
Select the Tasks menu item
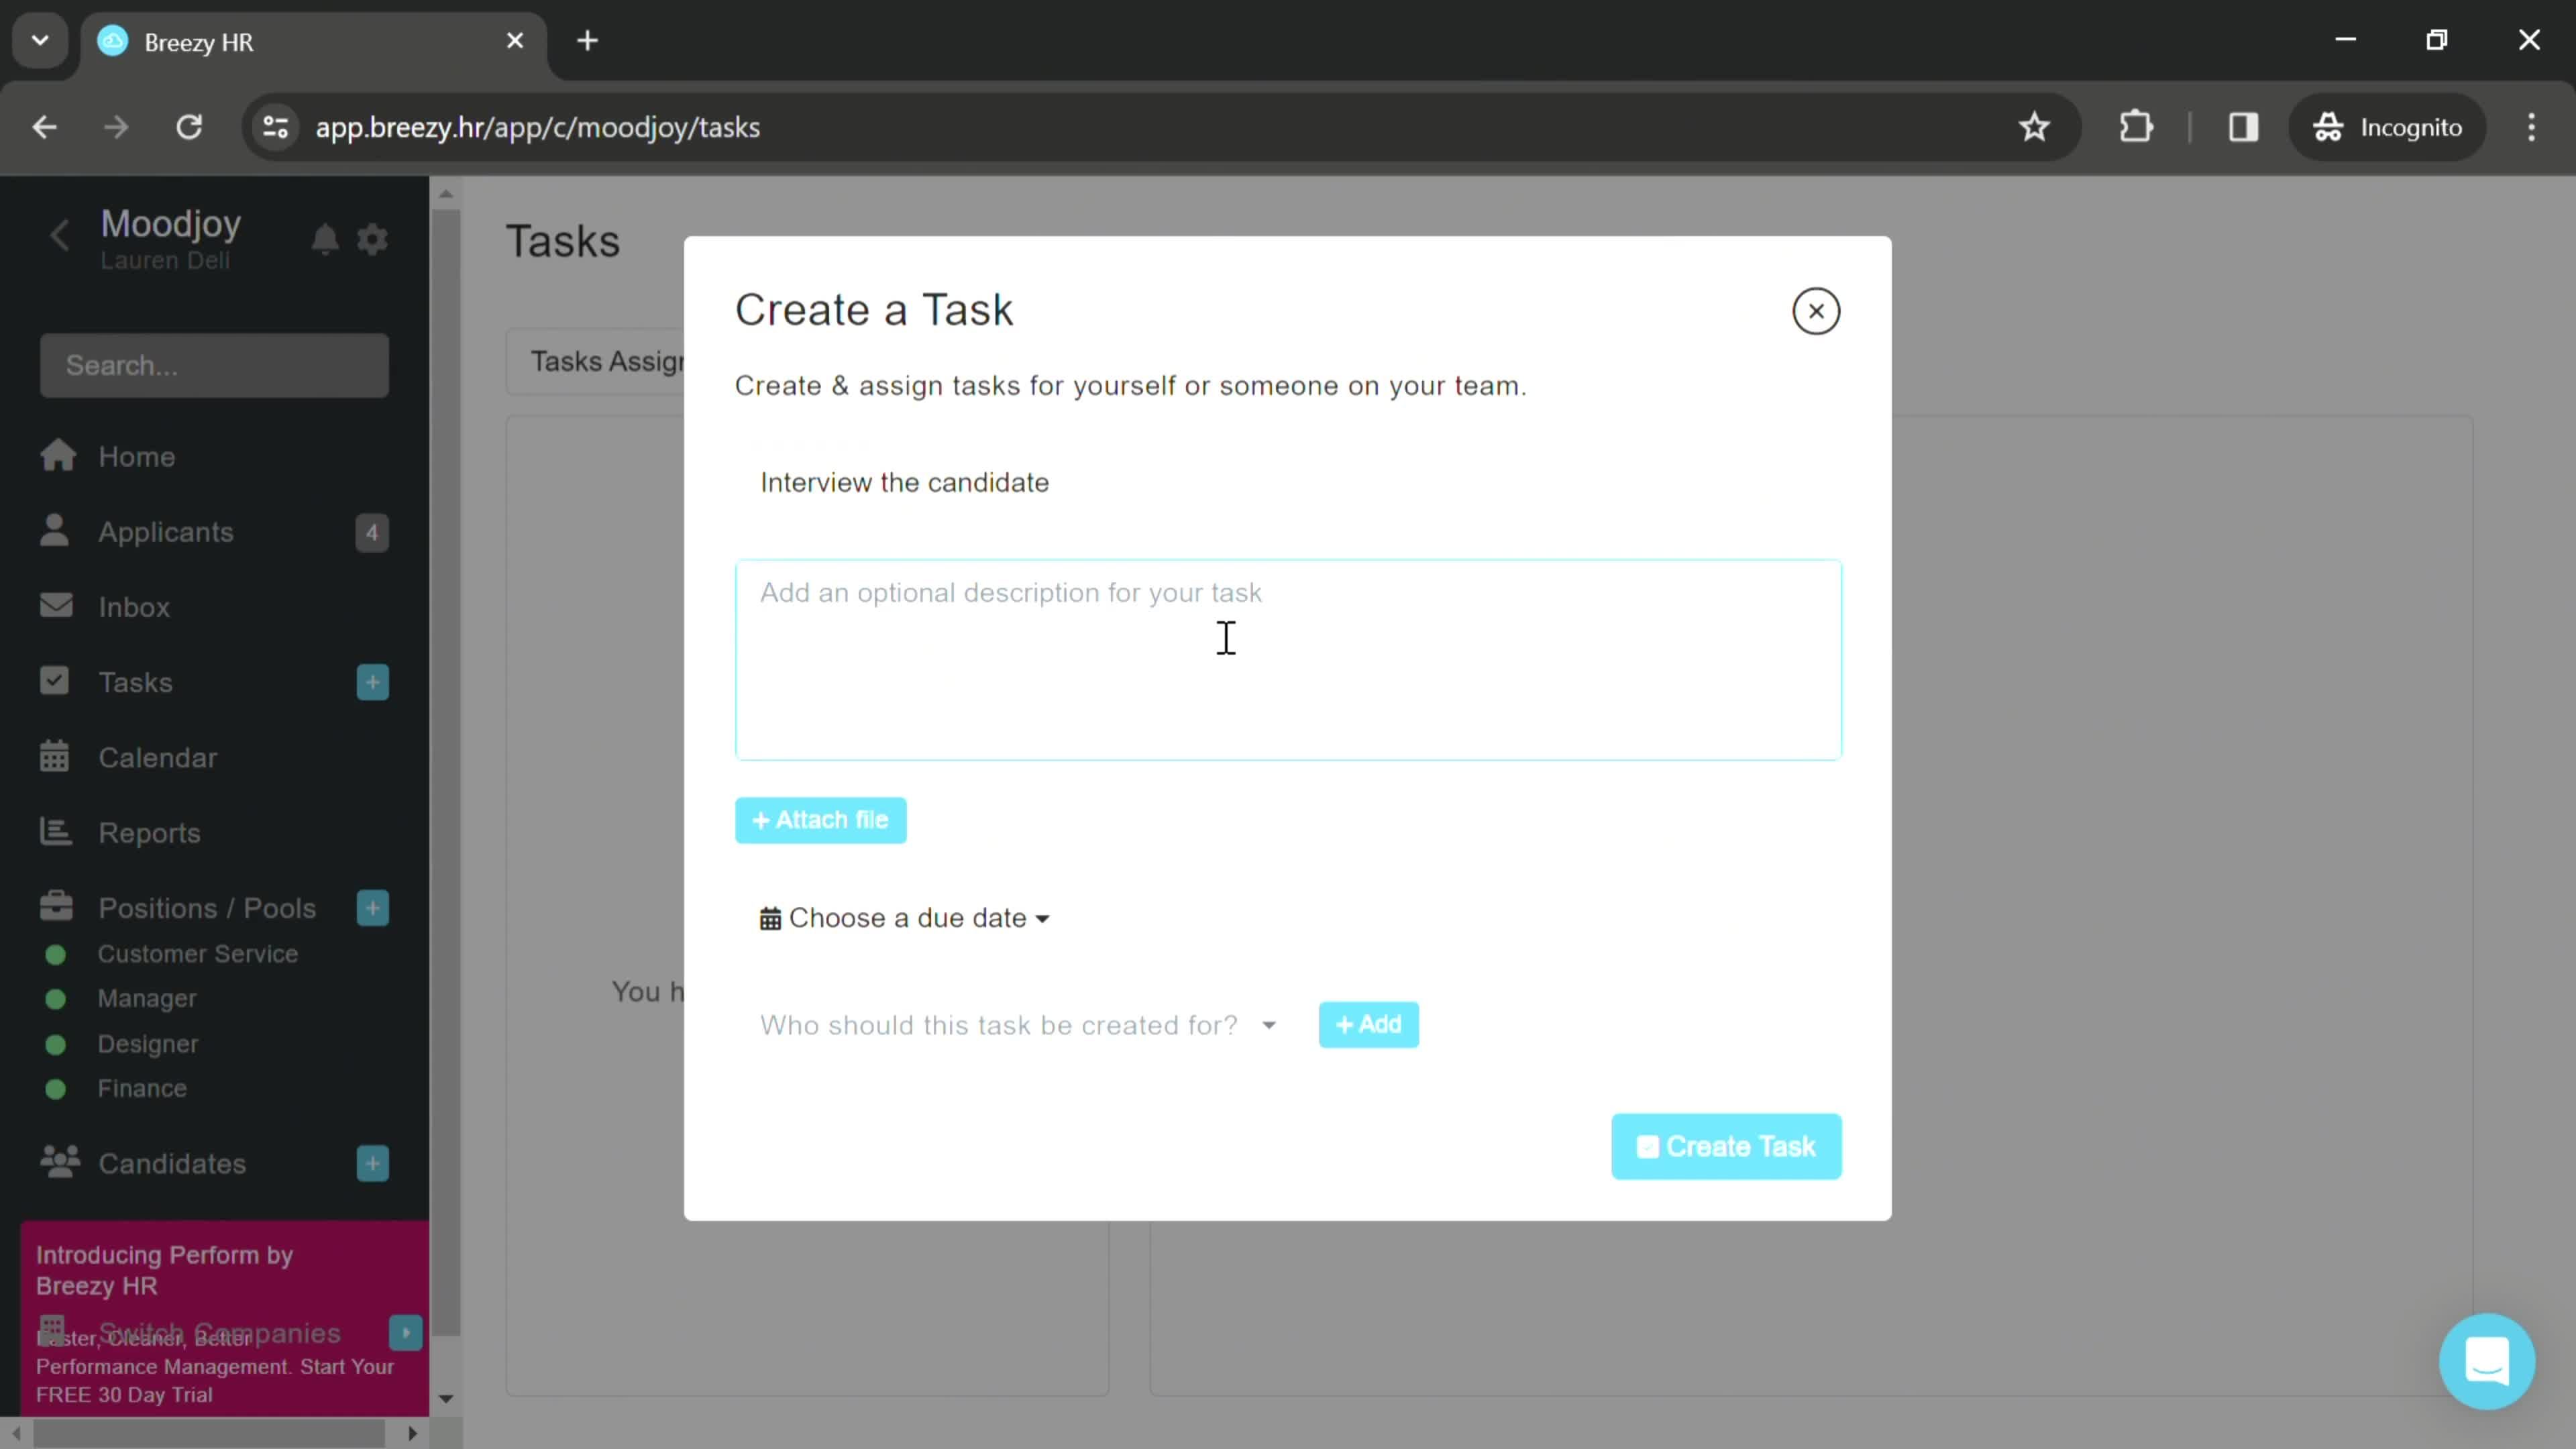(x=134, y=681)
